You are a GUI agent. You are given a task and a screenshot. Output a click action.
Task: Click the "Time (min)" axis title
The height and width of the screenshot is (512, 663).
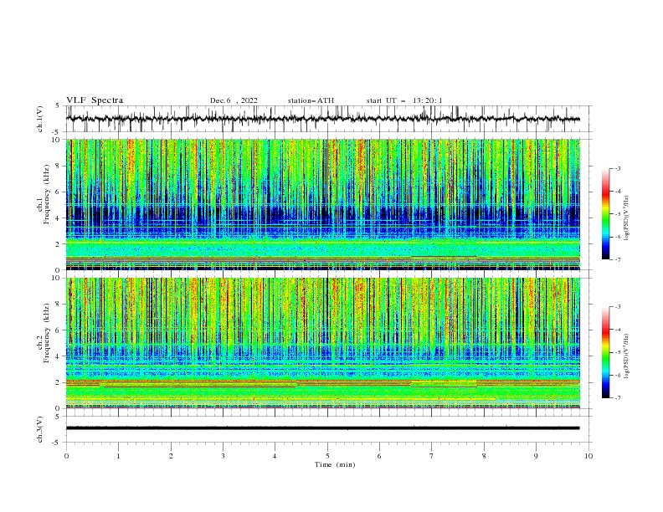[335, 464]
